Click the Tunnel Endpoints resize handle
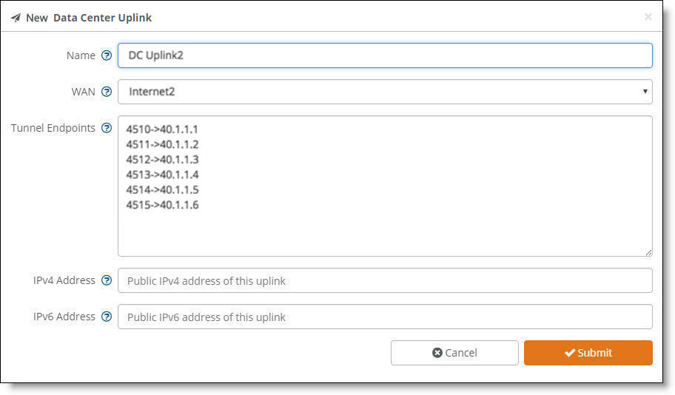This screenshot has height=395, width=675. coord(648,252)
